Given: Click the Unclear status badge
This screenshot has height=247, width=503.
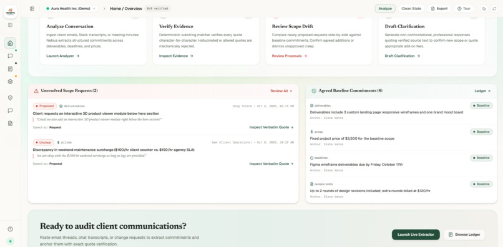Looking at the screenshot, I should 43,142.
